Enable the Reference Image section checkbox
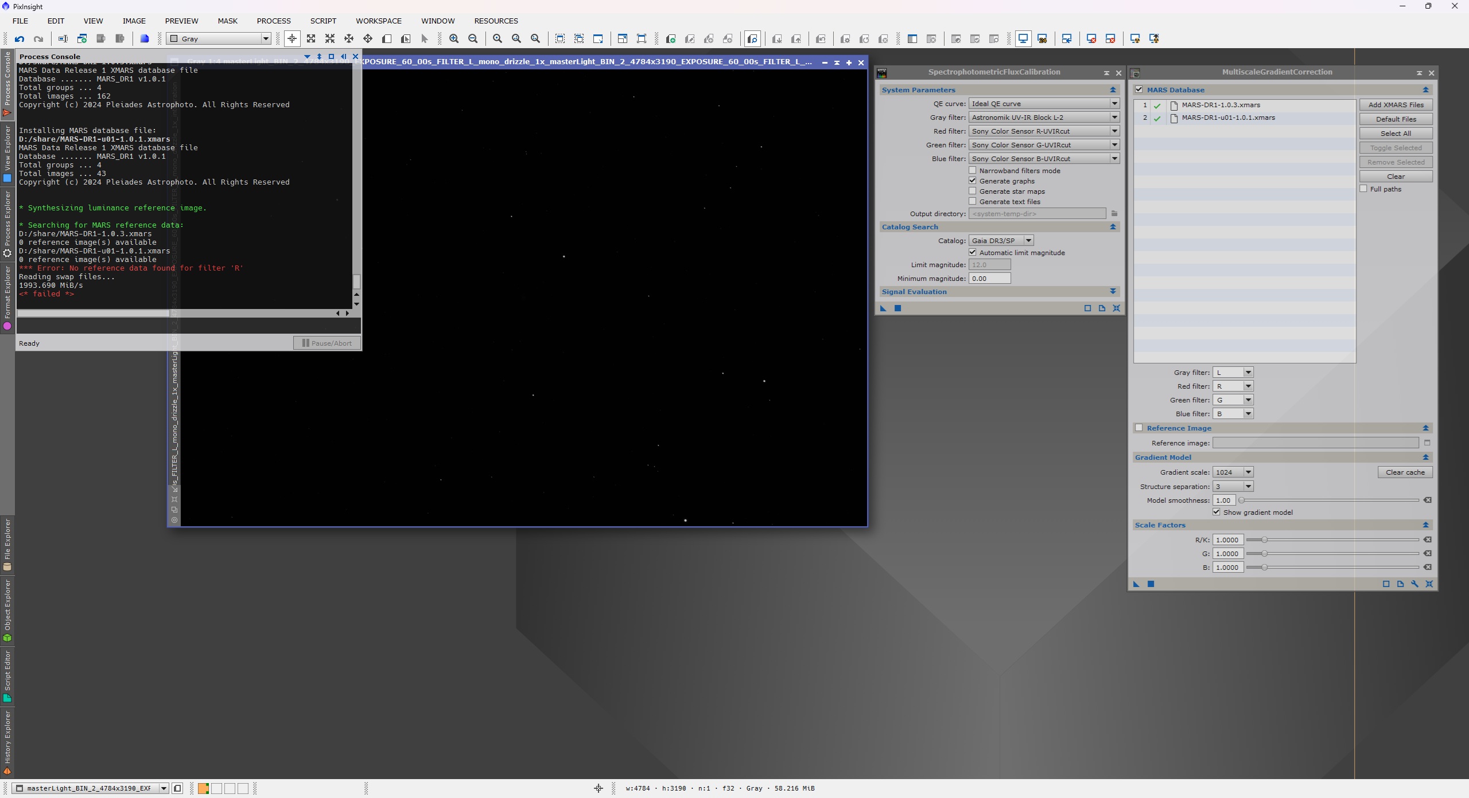This screenshot has height=798, width=1469. 1139,428
